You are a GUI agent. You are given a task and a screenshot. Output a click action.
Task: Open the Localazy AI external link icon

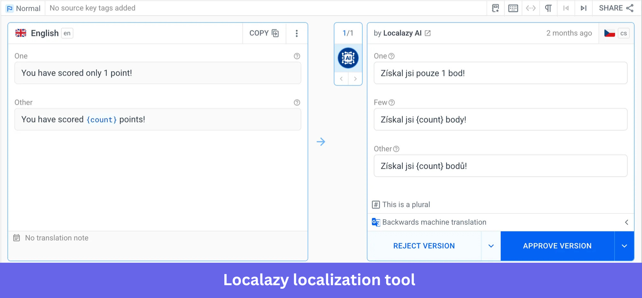pyautogui.click(x=428, y=33)
